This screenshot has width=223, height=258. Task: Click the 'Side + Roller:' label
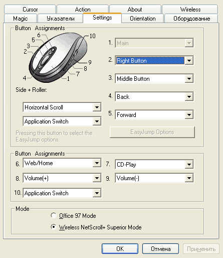31,90
